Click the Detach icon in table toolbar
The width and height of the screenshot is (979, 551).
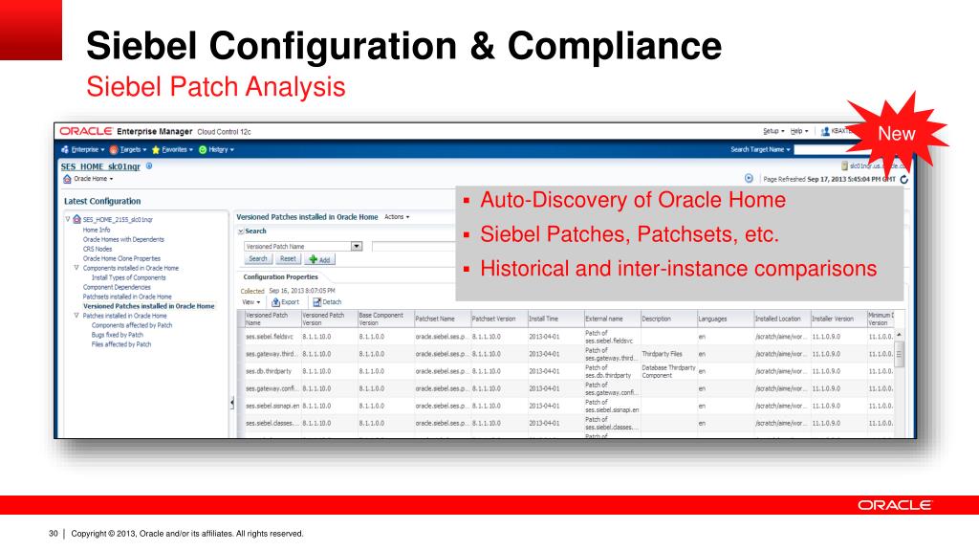(x=316, y=302)
